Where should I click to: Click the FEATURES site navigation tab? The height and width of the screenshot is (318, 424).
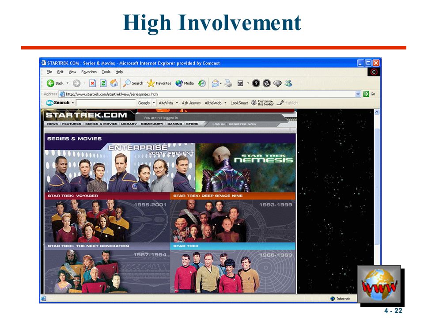(72, 124)
